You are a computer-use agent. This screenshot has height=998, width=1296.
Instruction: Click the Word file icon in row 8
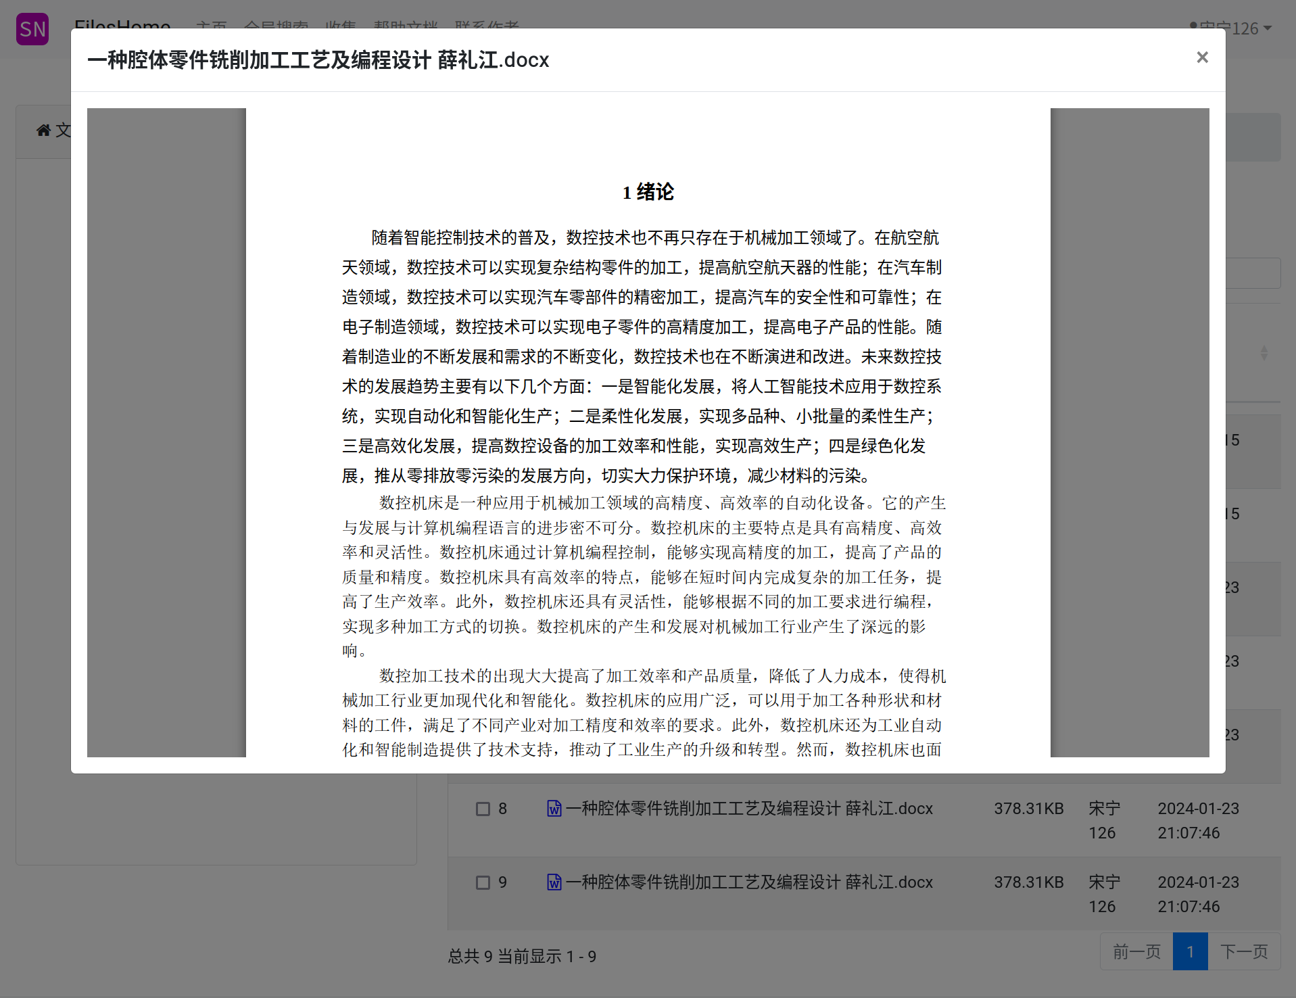(x=554, y=808)
